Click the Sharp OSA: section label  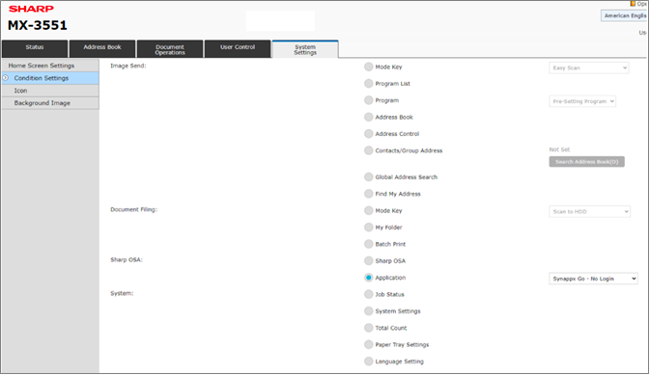click(127, 260)
